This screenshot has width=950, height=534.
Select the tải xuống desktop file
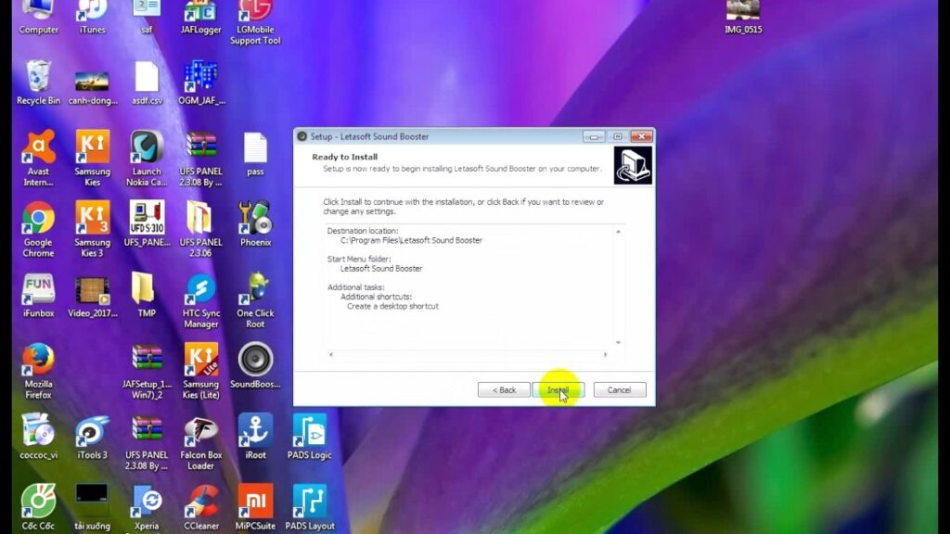tap(92, 507)
